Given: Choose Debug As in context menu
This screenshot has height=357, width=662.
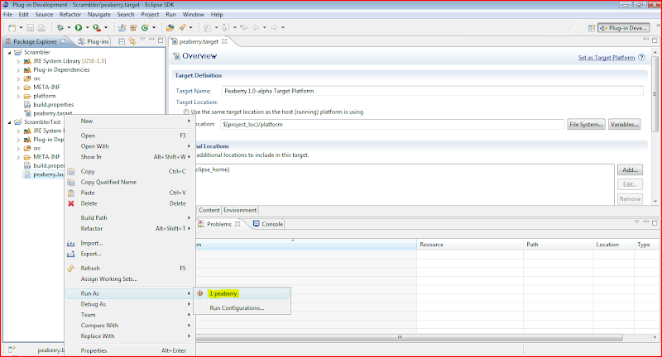Looking at the screenshot, I should pos(129,304).
